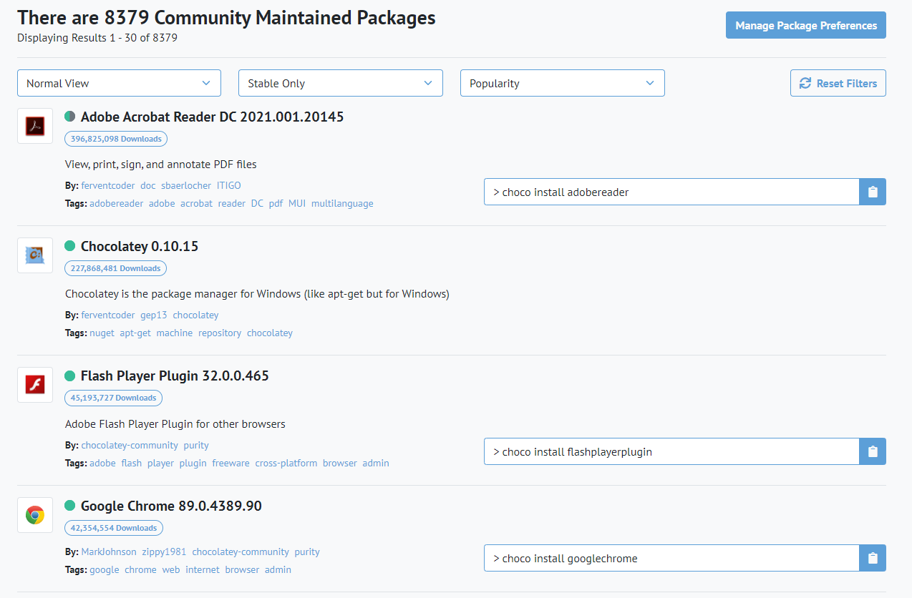Click the green status dot beside Flash Player Plugin

tap(70, 376)
